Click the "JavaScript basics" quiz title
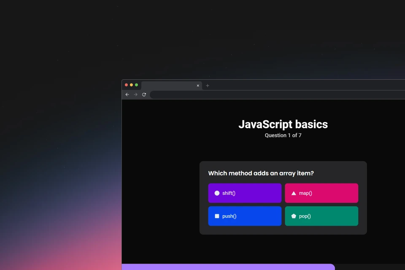Viewport: 405px width, 270px height. [x=283, y=124]
